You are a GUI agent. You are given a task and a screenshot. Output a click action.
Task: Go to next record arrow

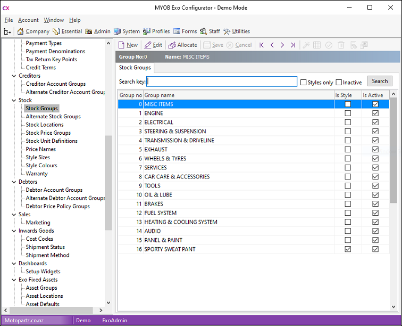click(x=282, y=45)
